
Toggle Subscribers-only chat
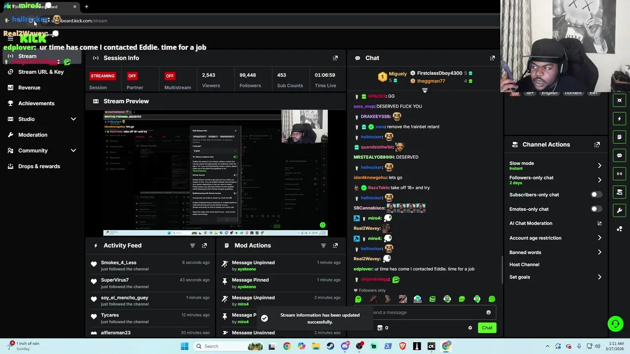pyautogui.click(x=596, y=195)
